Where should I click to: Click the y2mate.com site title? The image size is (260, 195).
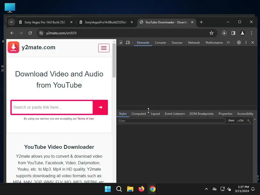(x=39, y=47)
